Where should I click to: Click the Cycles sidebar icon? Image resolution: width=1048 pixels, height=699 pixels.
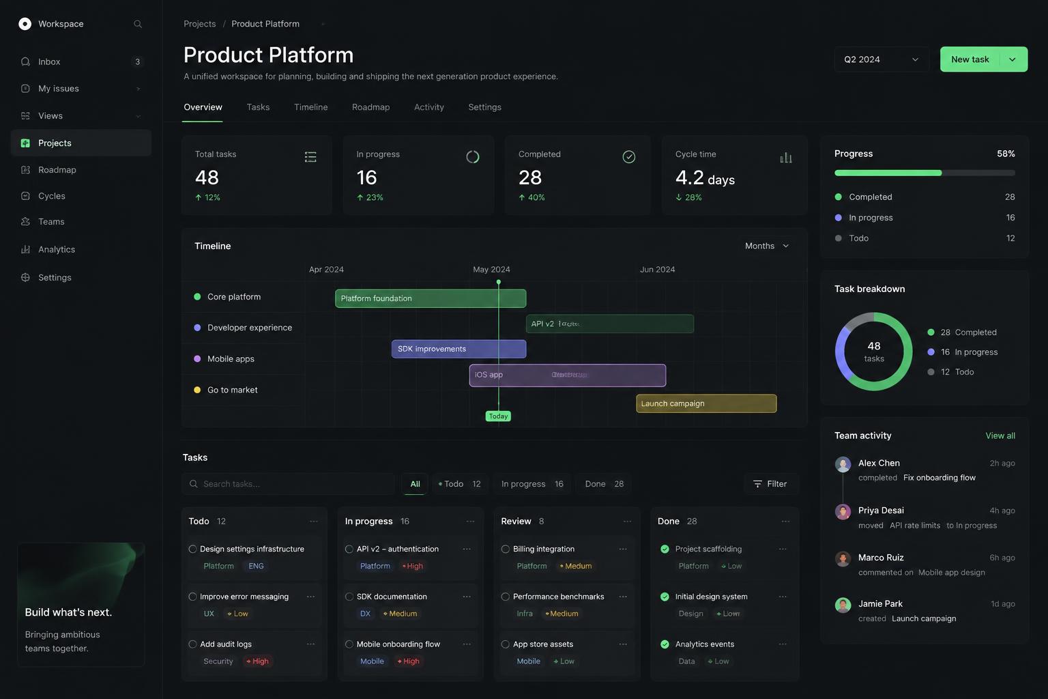tap(25, 196)
